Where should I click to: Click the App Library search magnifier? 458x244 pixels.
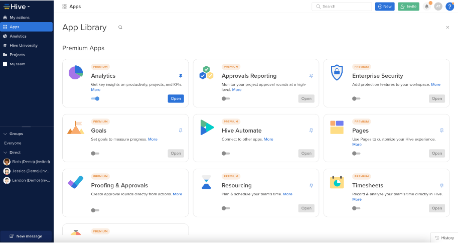pyautogui.click(x=120, y=27)
